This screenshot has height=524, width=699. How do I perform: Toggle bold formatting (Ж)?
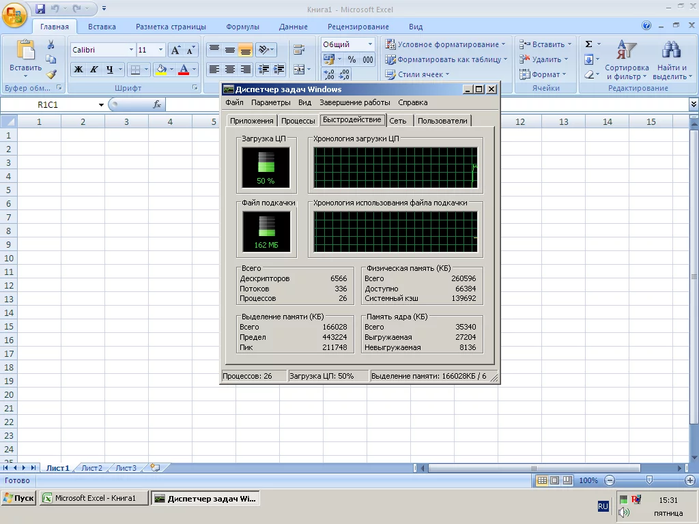pyautogui.click(x=79, y=70)
